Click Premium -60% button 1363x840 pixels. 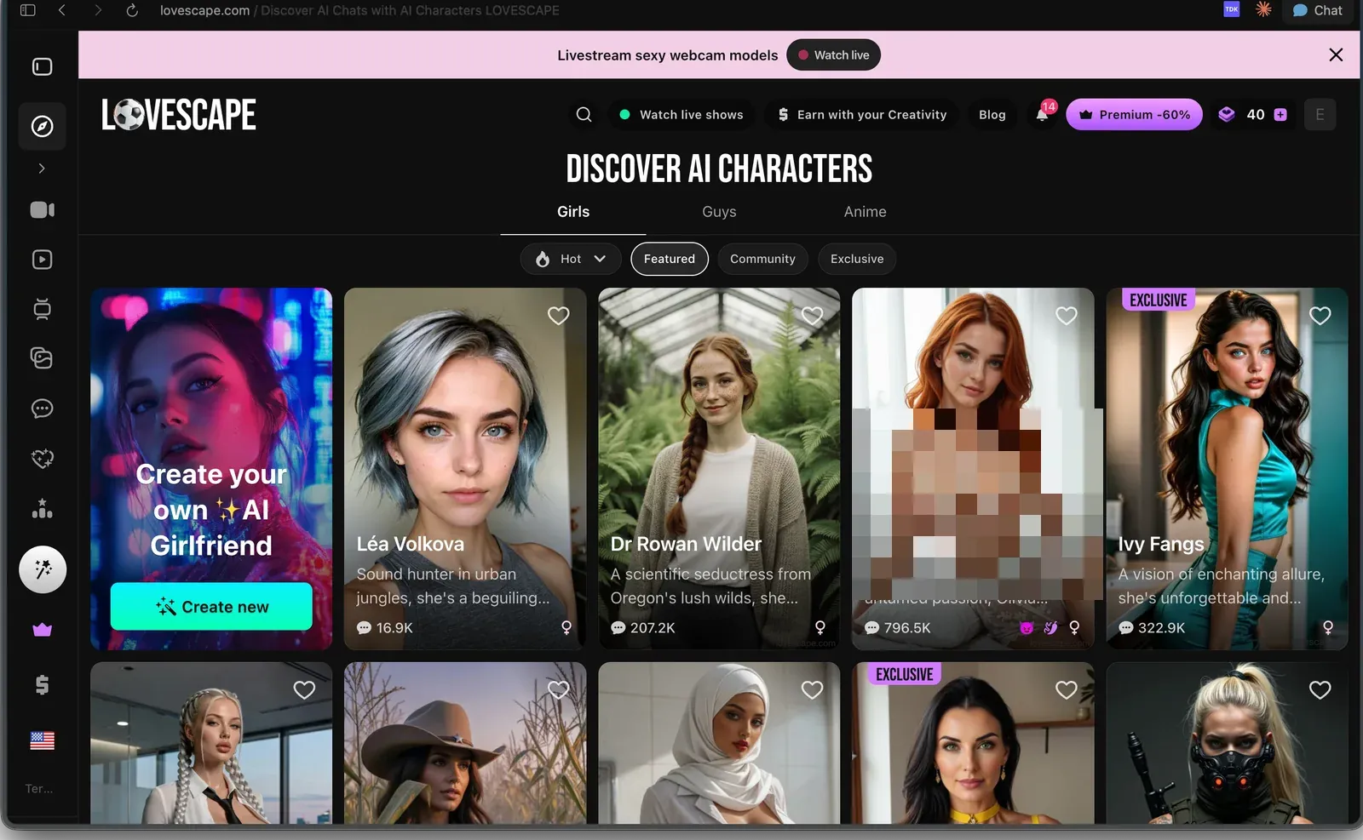click(1134, 114)
